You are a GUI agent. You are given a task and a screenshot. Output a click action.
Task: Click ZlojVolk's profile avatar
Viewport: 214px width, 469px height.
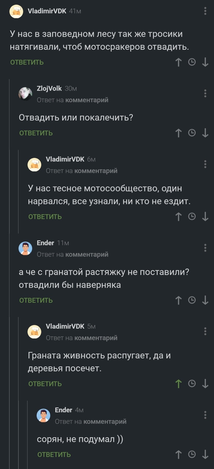pos(26,93)
